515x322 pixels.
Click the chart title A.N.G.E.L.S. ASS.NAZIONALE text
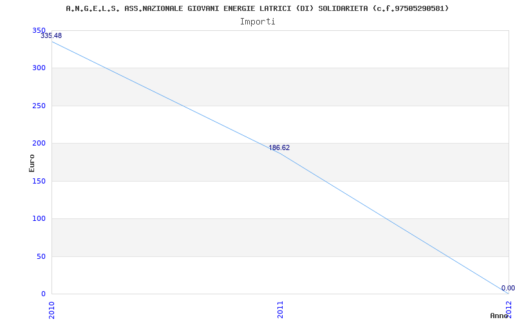[257, 8]
